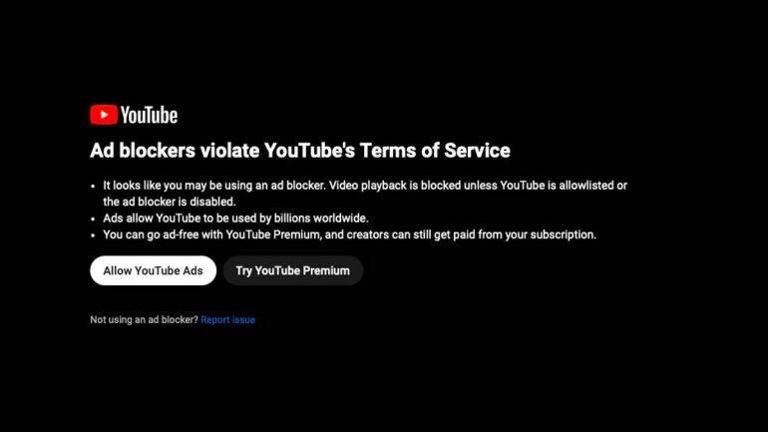Click the Allow YouTube Ads button

tap(154, 270)
